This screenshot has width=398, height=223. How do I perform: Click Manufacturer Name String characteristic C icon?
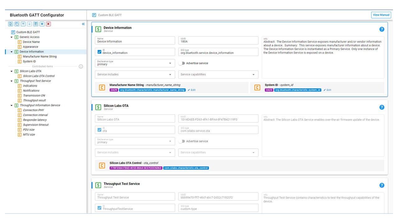(102, 87)
